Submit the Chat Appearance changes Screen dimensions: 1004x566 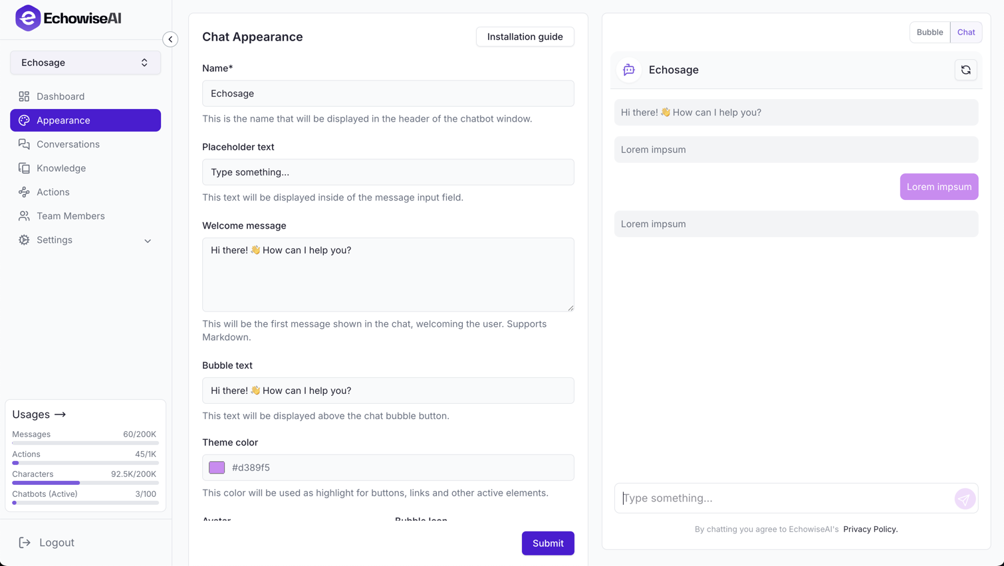click(x=548, y=543)
